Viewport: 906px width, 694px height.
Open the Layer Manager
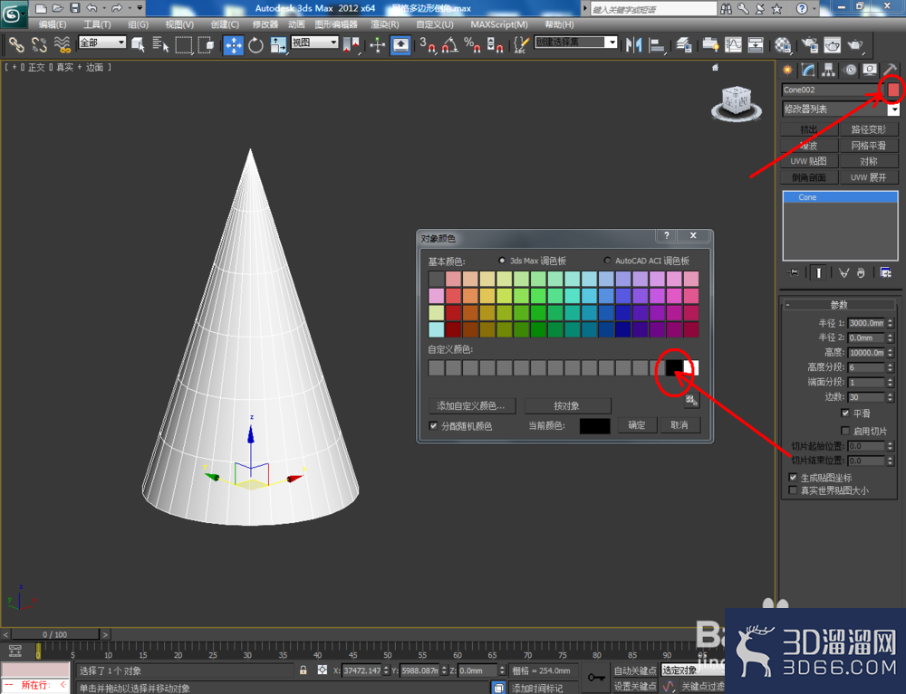(x=684, y=44)
